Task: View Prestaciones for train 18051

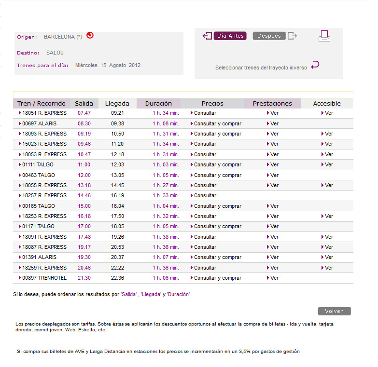Action: click(273, 113)
